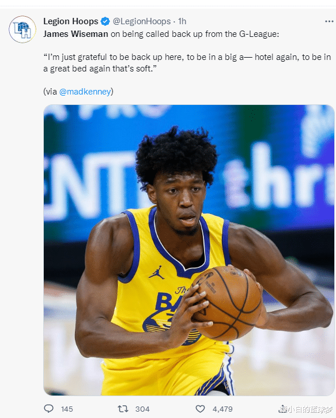Like the tweet with the heart icon
The width and height of the screenshot is (336, 418).
tap(201, 409)
